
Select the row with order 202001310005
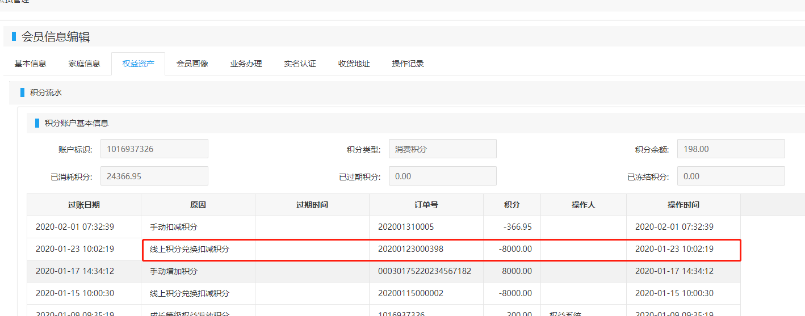coord(406,227)
